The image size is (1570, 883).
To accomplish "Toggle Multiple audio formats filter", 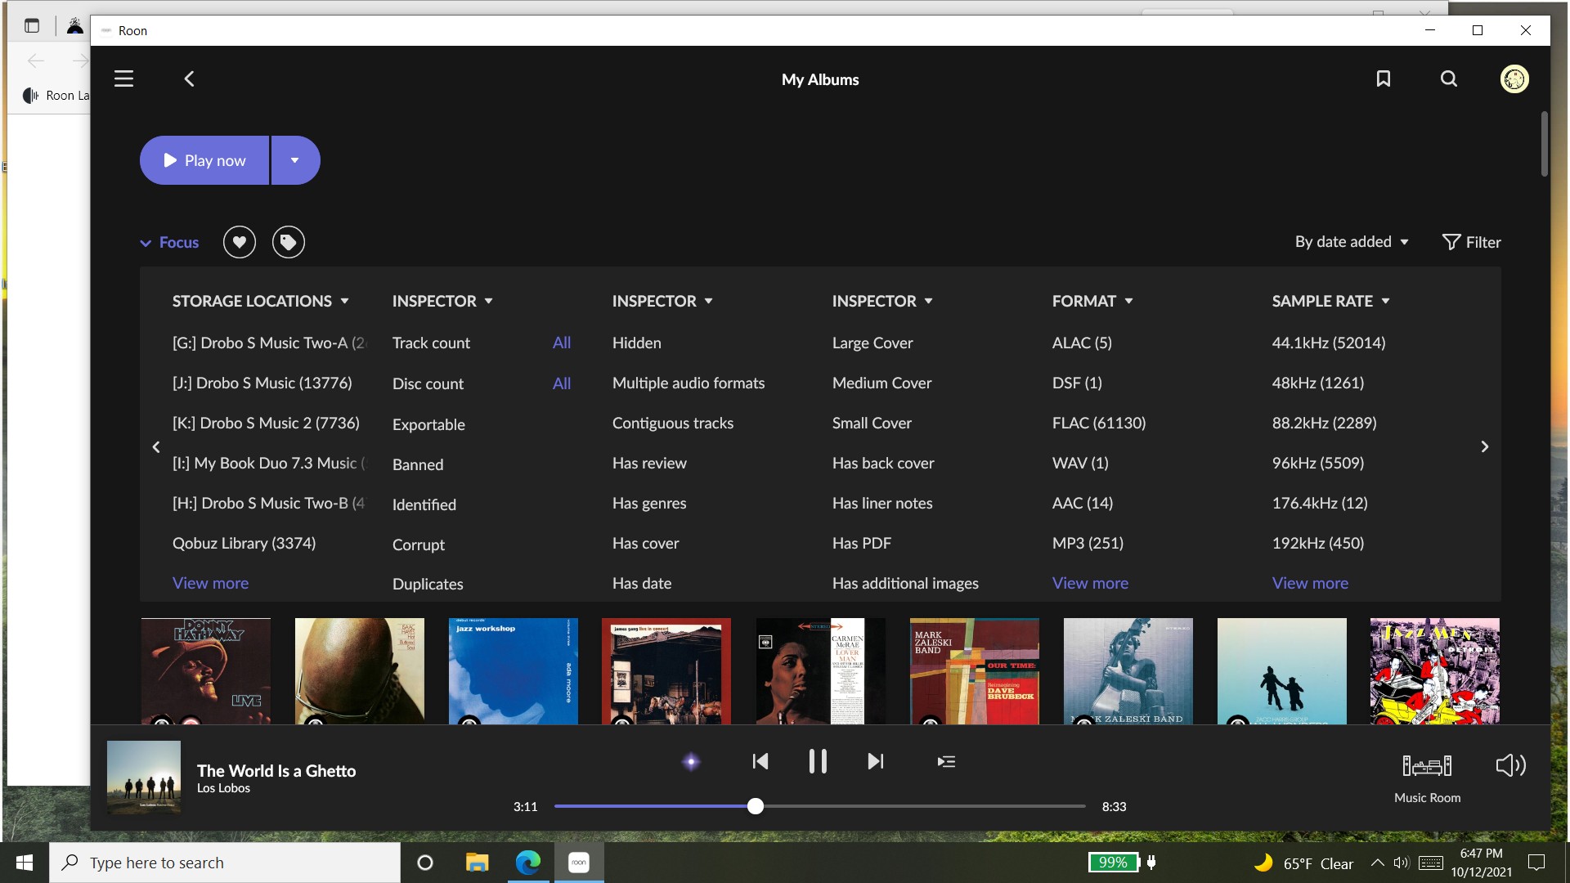I will [689, 383].
